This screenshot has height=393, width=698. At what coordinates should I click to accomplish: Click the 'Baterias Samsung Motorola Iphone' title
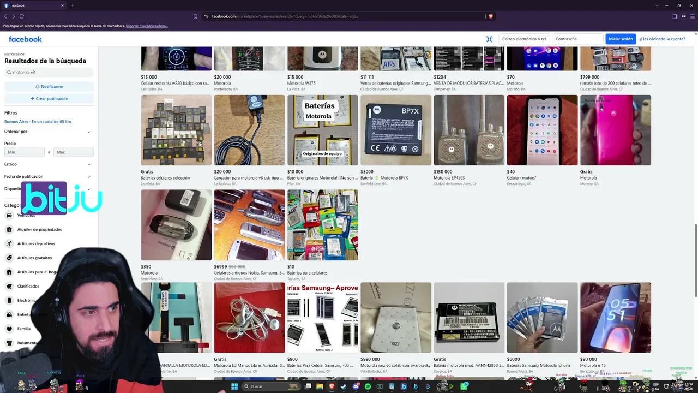point(539,366)
